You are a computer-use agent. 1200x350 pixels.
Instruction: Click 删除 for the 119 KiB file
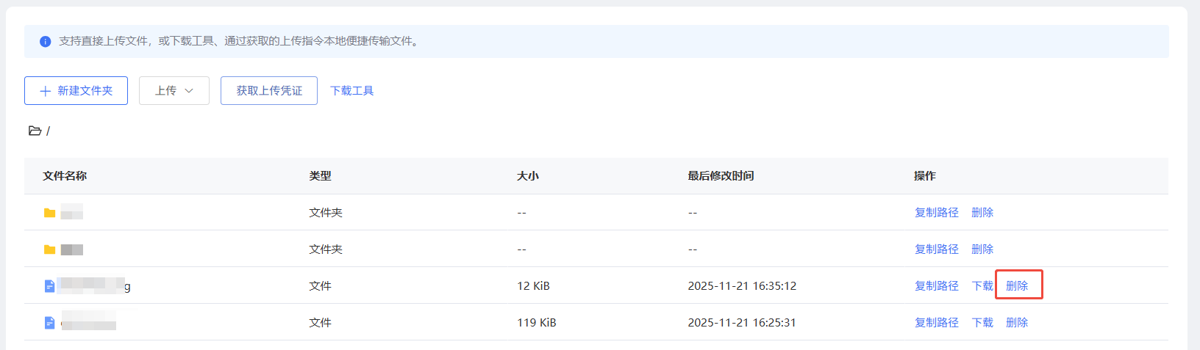pyautogui.click(x=1017, y=323)
